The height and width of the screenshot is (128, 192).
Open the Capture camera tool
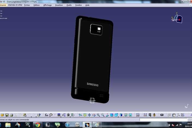tap(162, 115)
